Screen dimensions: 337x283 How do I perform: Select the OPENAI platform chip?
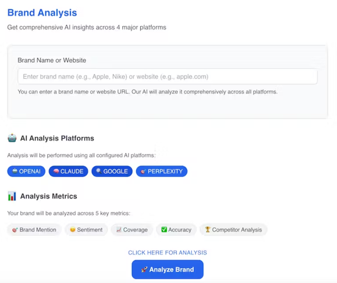tap(26, 171)
